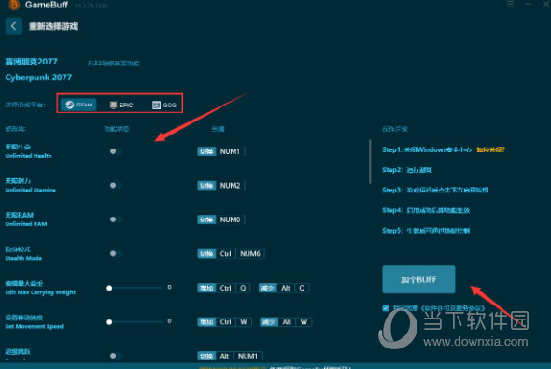
Task: Click the Step2 instruction text
Action: tap(407, 170)
